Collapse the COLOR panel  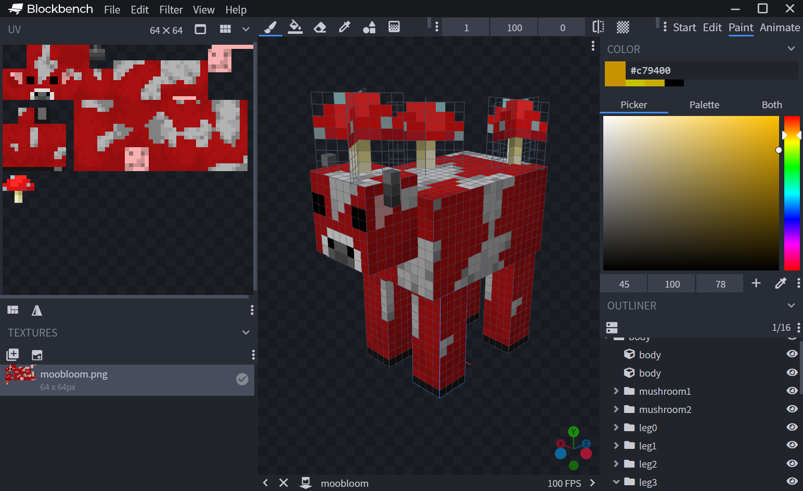tap(791, 48)
